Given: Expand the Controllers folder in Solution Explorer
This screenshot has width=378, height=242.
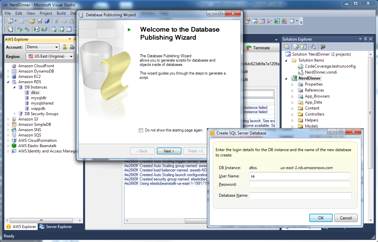Looking at the screenshot, I should click(x=293, y=114).
